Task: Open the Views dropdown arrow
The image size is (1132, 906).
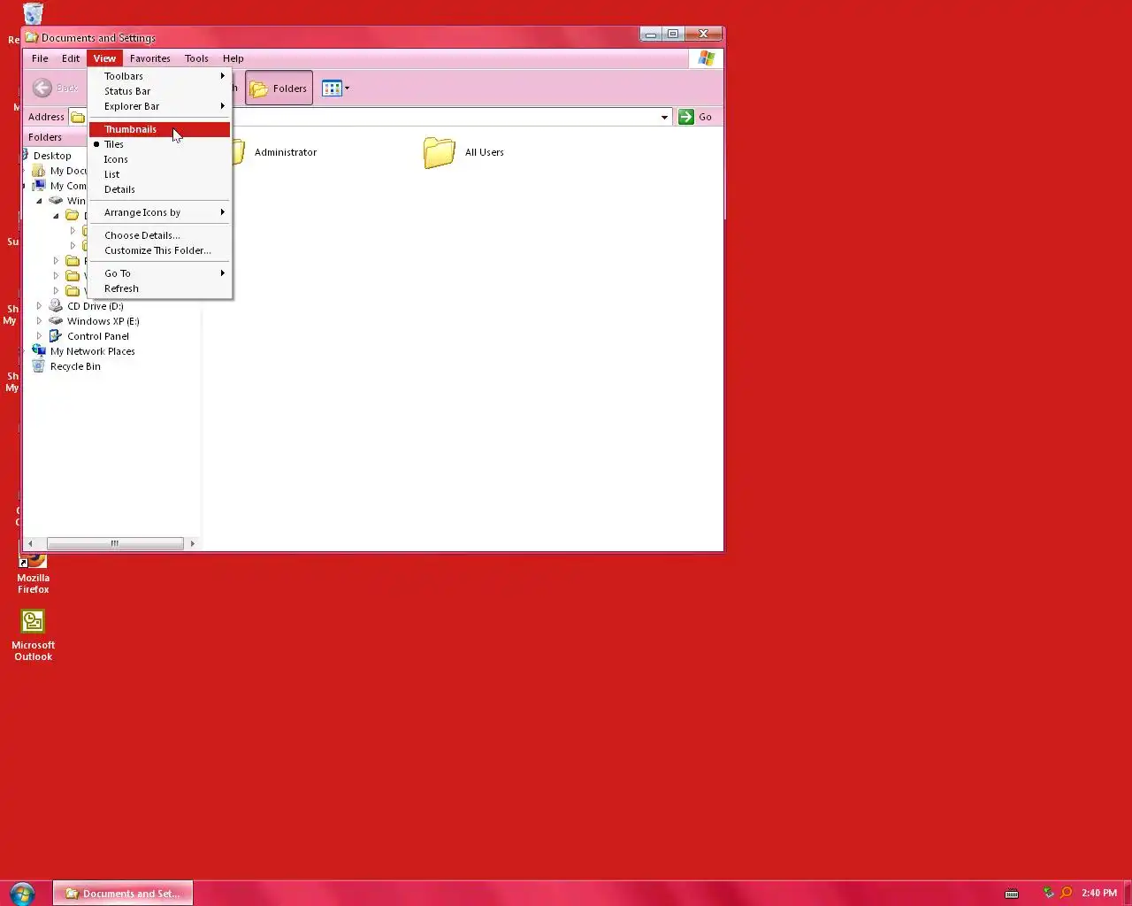Action: tap(347, 88)
